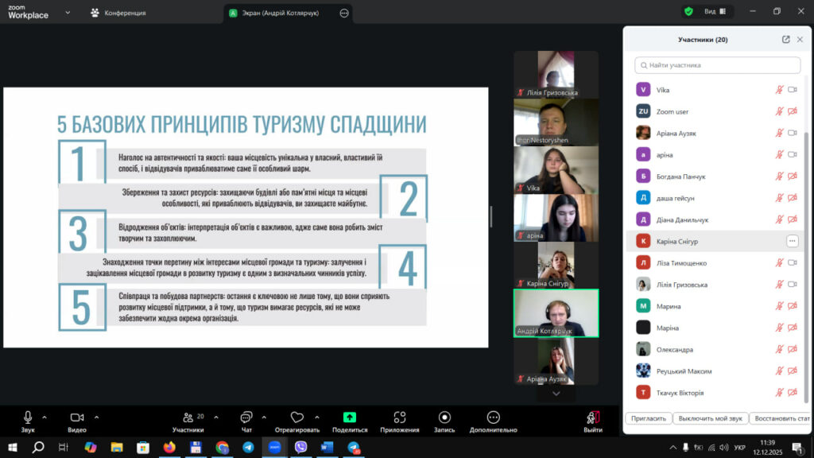Expand video options arrow next to Видео
Viewport: 814px width, 458px height.
point(96,417)
